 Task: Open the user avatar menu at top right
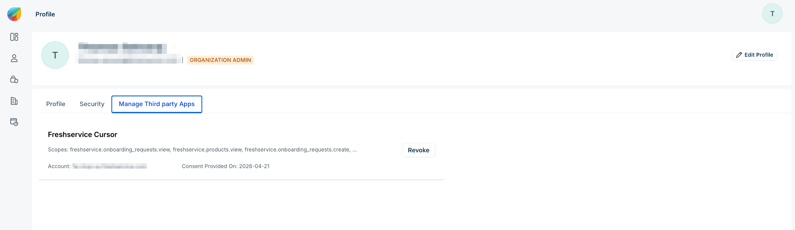point(772,14)
